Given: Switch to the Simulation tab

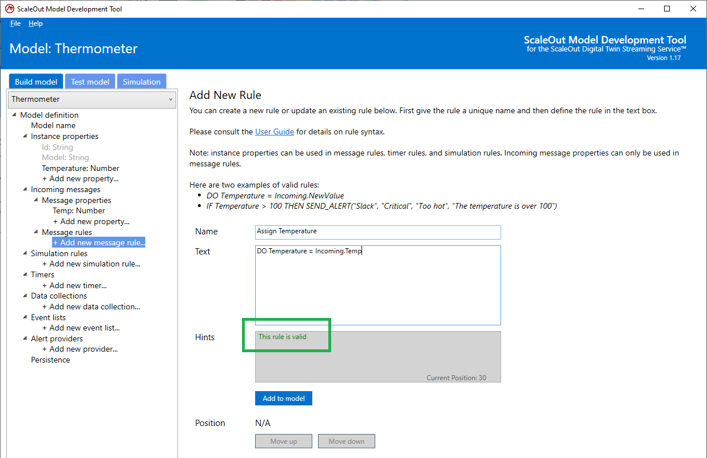Looking at the screenshot, I should [x=141, y=82].
